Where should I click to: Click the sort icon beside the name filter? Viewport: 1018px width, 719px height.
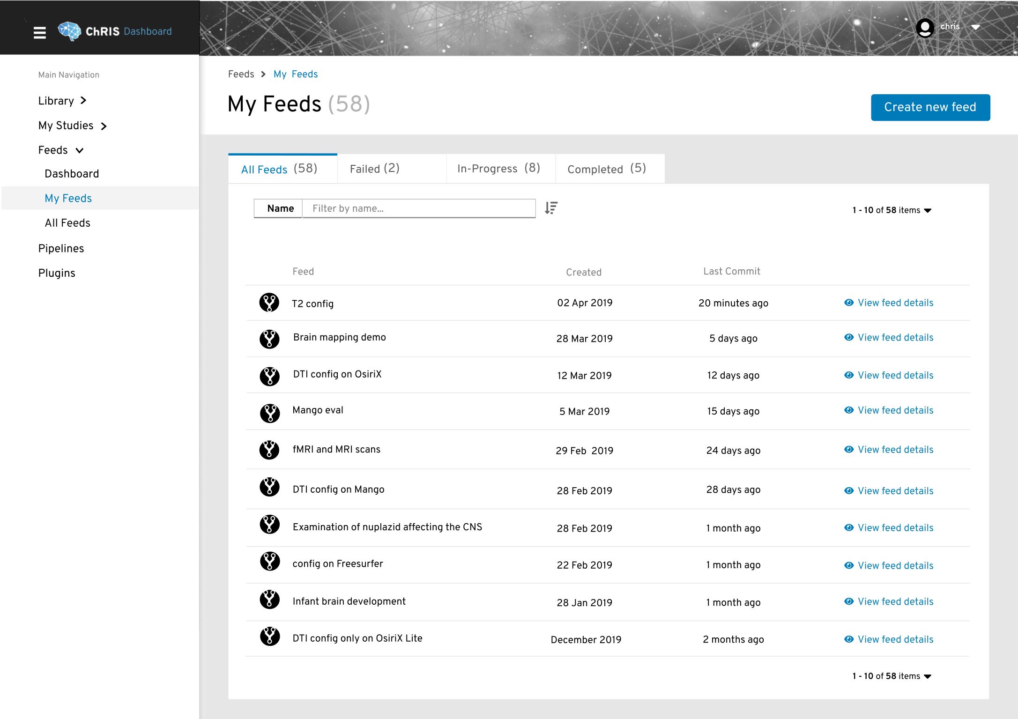(x=551, y=208)
